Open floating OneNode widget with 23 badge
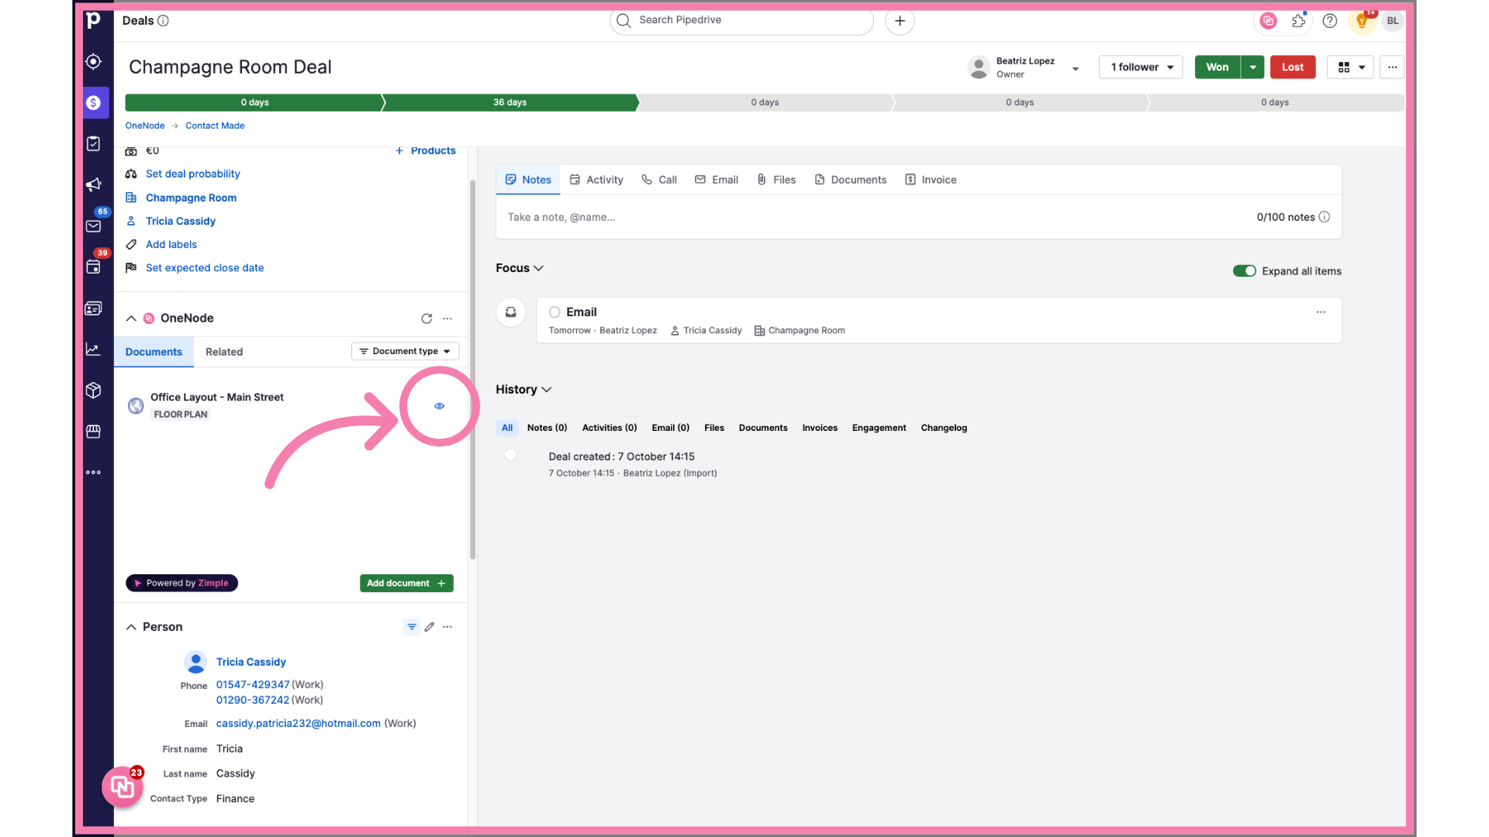The image size is (1489, 837). point(123,787)
